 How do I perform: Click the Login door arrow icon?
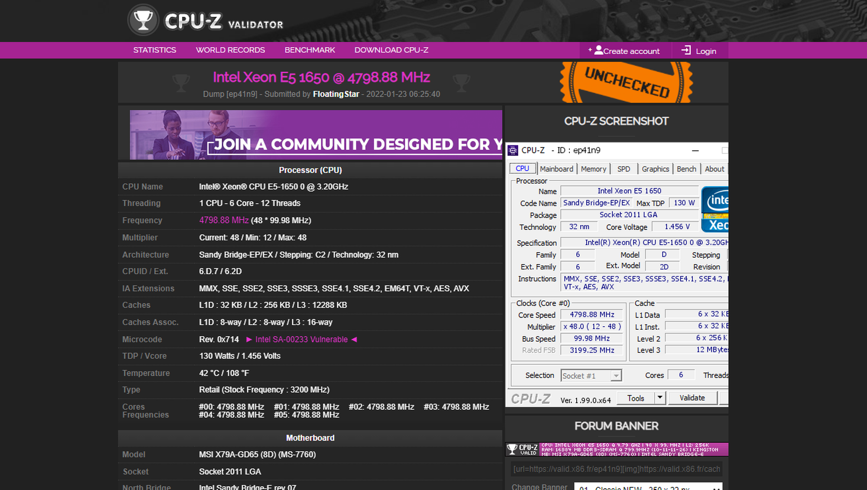(x=686, y=50)
